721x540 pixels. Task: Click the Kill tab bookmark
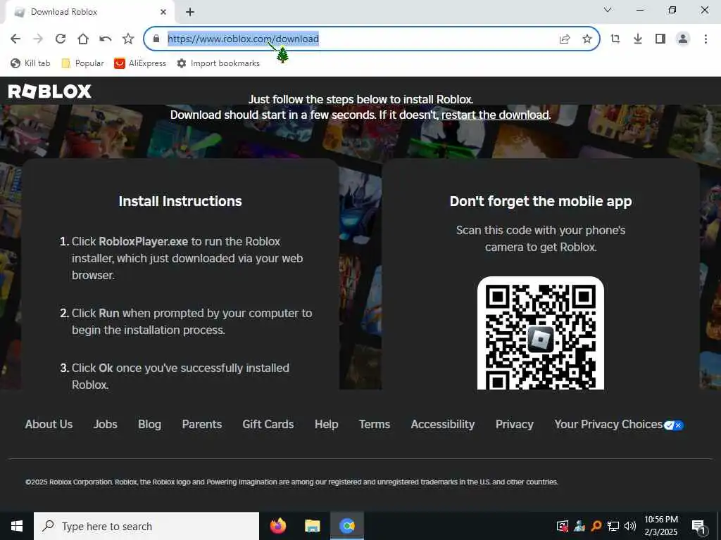pyautogui.click(x=30, y=63)
